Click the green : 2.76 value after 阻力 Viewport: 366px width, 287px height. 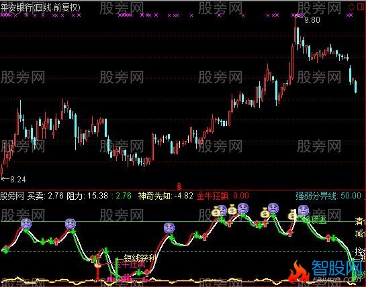click(x=122, y=196)
